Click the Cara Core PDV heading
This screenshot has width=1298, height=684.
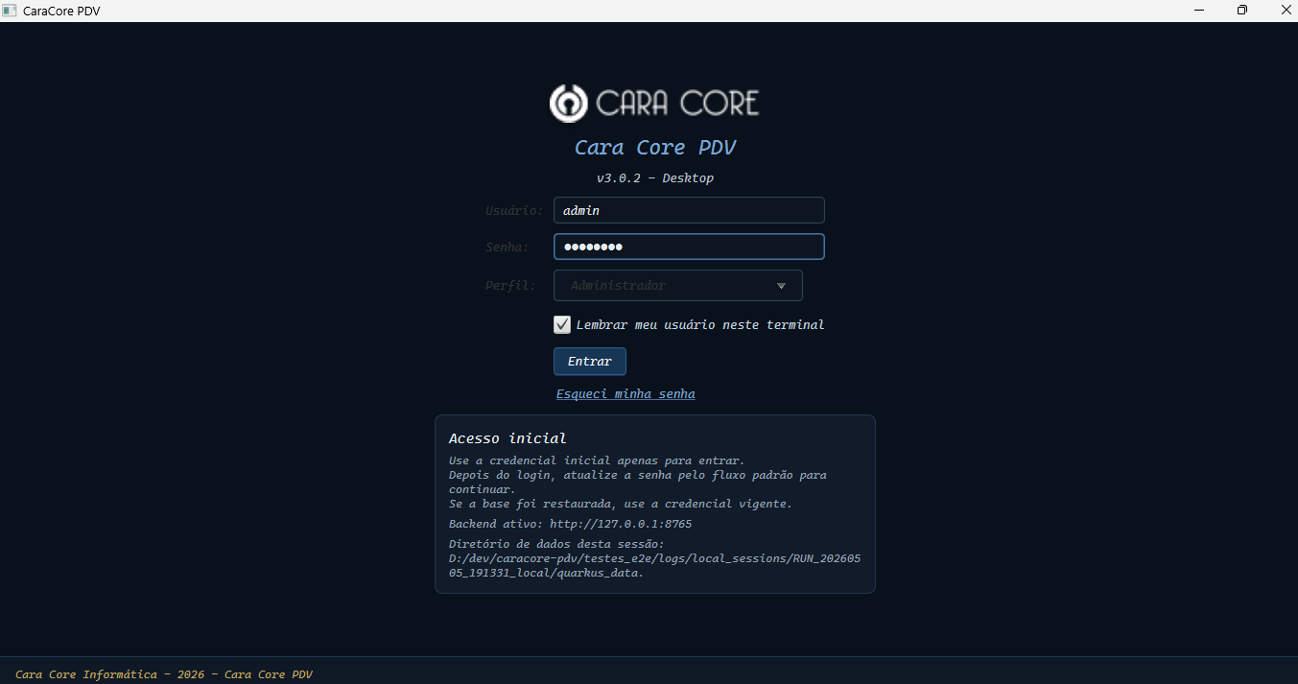point(655,148)
